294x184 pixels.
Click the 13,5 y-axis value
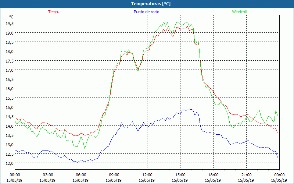10,135
